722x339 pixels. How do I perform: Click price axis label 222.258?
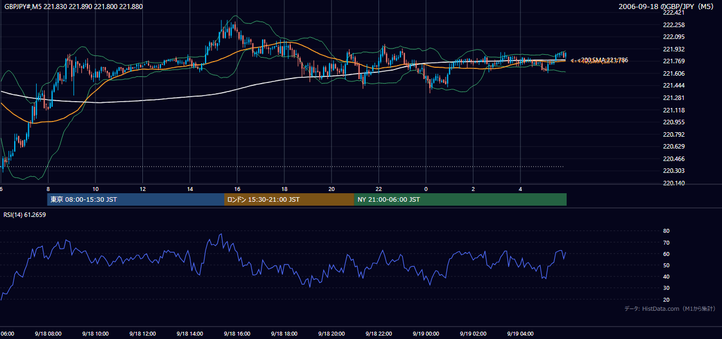[x=674, y=25]
